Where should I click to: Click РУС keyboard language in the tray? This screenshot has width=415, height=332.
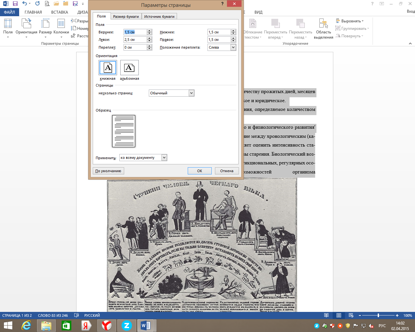(382, 326)
